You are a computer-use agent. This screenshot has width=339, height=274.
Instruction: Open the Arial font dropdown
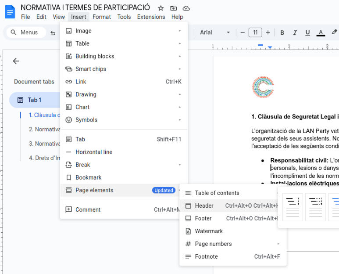click(215, 32)
